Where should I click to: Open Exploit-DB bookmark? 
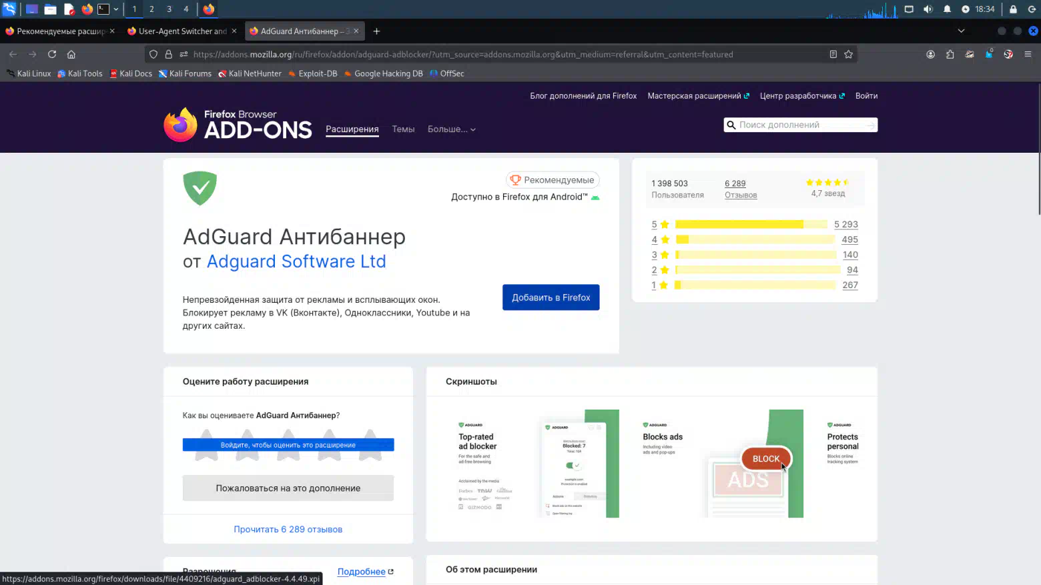313,73
